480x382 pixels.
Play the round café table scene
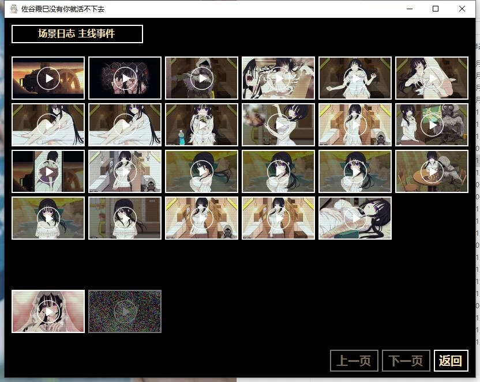tap(432, 172)
